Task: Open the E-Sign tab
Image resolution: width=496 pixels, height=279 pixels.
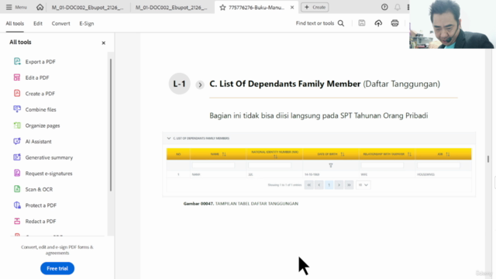Action: [x=87, y=23]
